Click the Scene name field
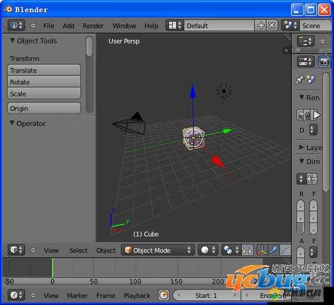 click(x=315, y=26)
